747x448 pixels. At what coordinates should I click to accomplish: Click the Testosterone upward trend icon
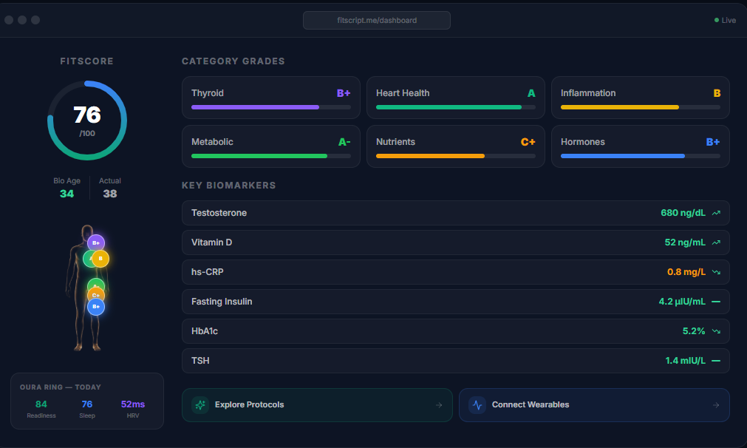[x=716, y=213]
